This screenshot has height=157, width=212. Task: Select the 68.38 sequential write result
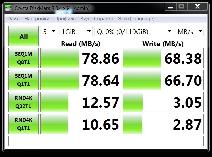pos(163,58)
